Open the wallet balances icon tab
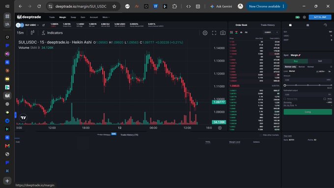The image size is (334, 188). 290,25
